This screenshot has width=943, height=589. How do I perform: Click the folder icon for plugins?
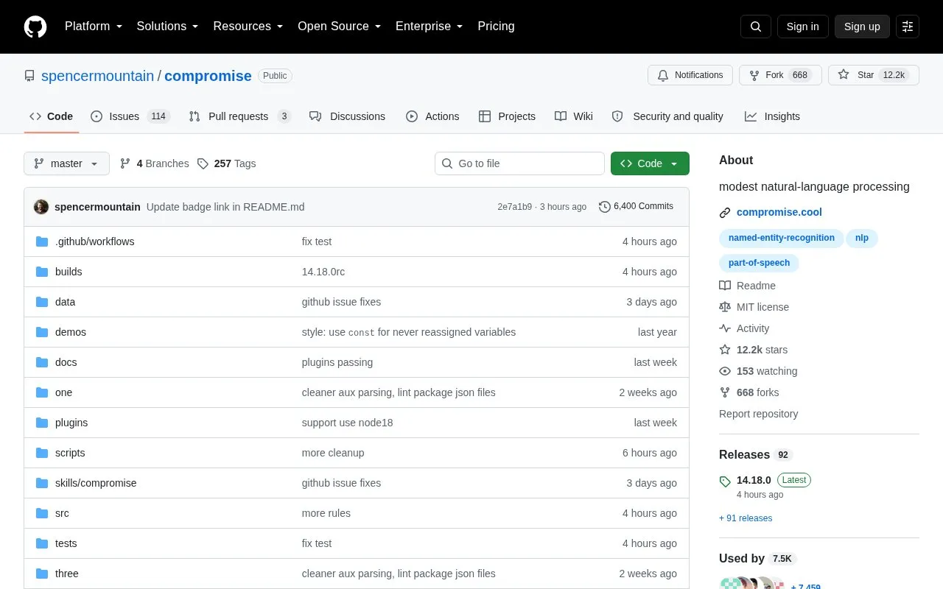click(42, 423)
